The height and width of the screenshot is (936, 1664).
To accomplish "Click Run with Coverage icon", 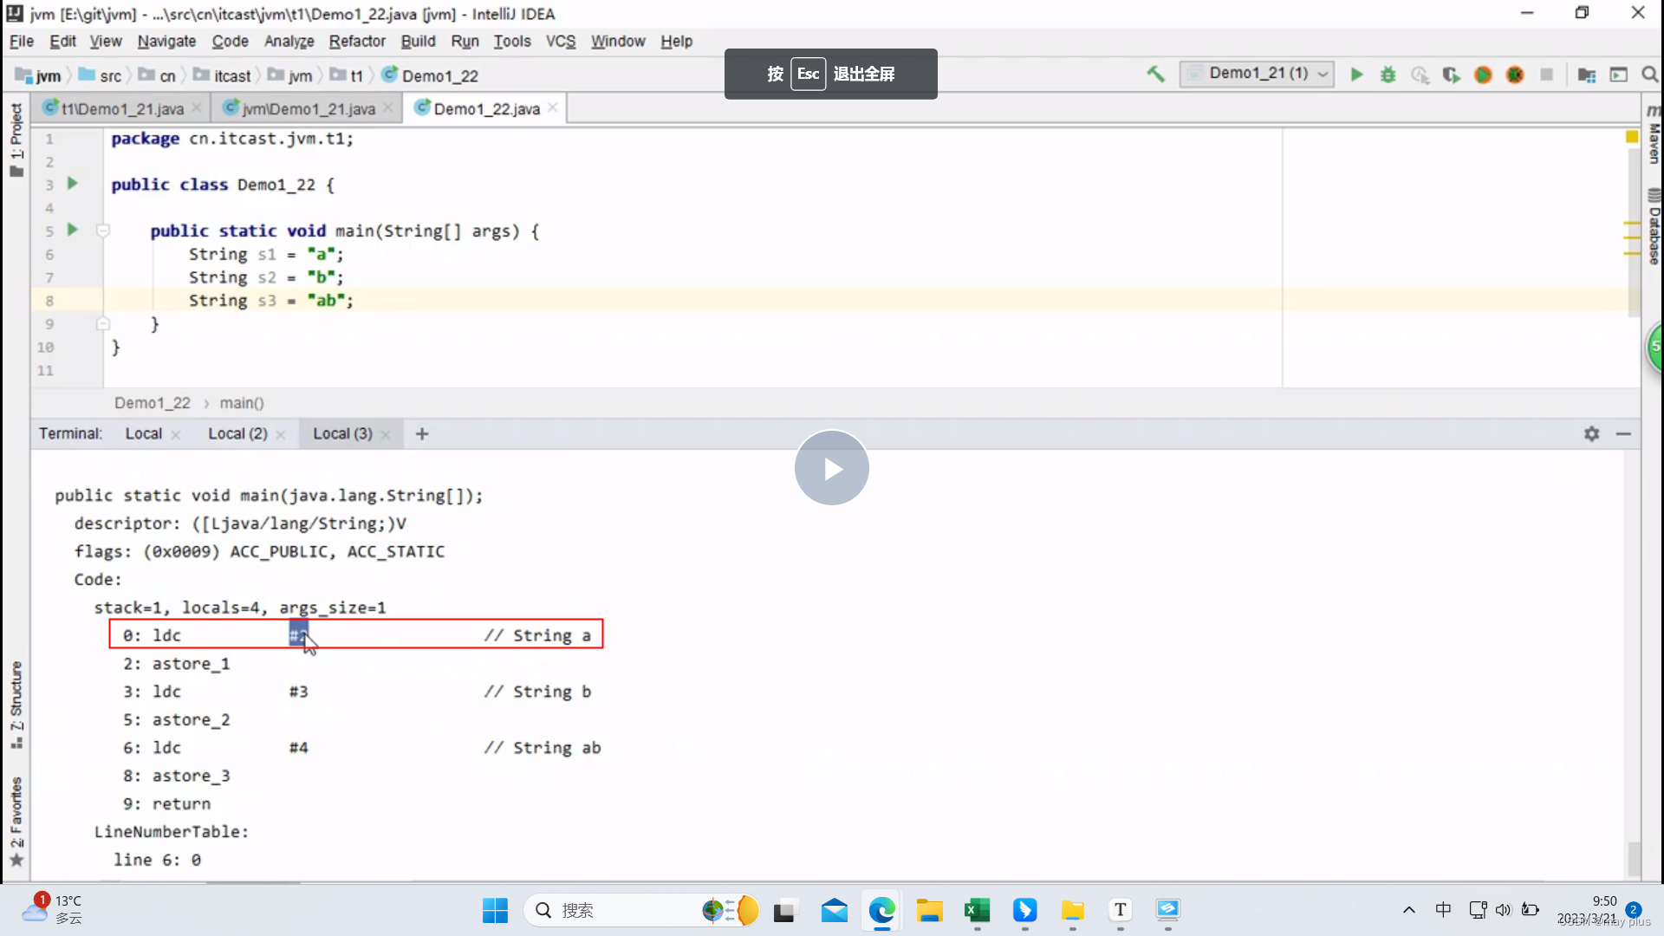I will [x=1451, y=75].
